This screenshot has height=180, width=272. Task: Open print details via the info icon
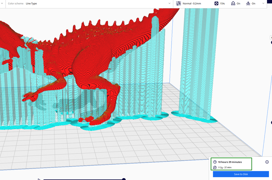click(266, 162)
